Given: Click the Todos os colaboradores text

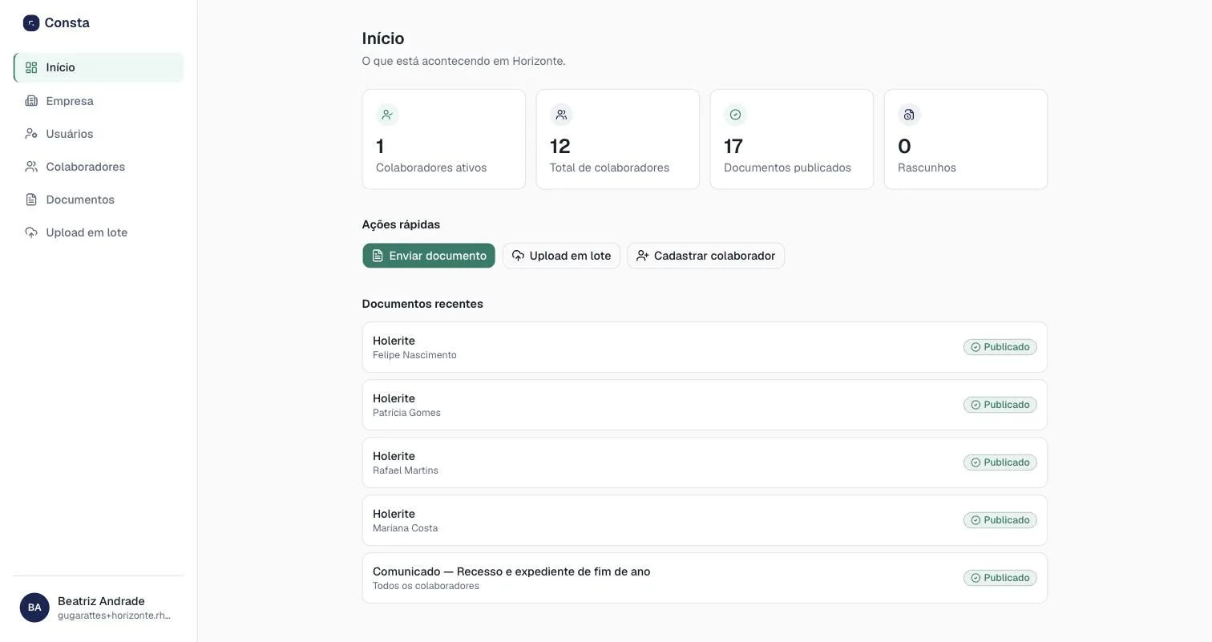Looking at the screenshot, I should click(x=426, y=586).
